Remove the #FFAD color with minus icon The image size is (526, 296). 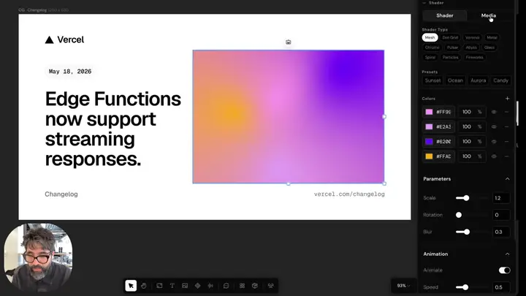506,156
